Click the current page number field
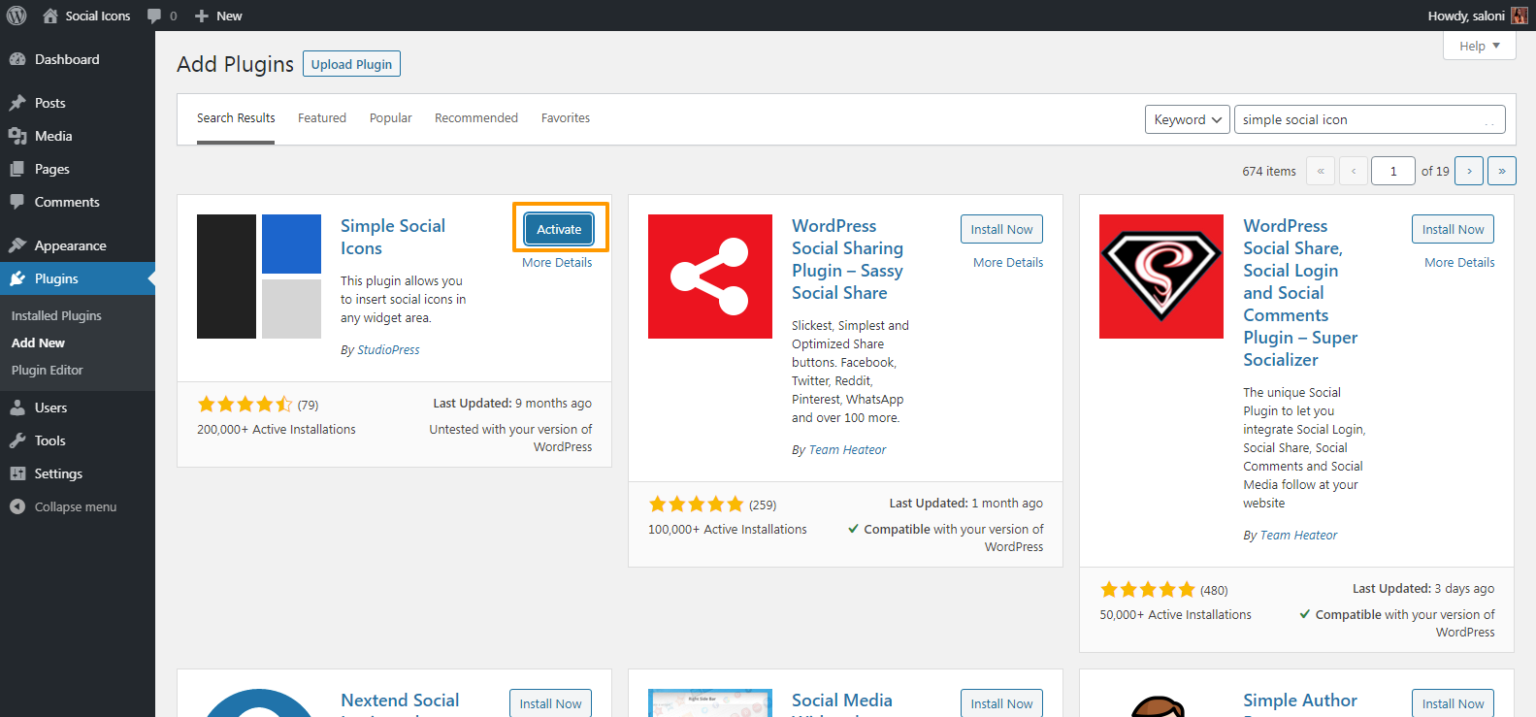Image resolution: width=1536 pixels, height=717 pixels. pos(1393,171)
